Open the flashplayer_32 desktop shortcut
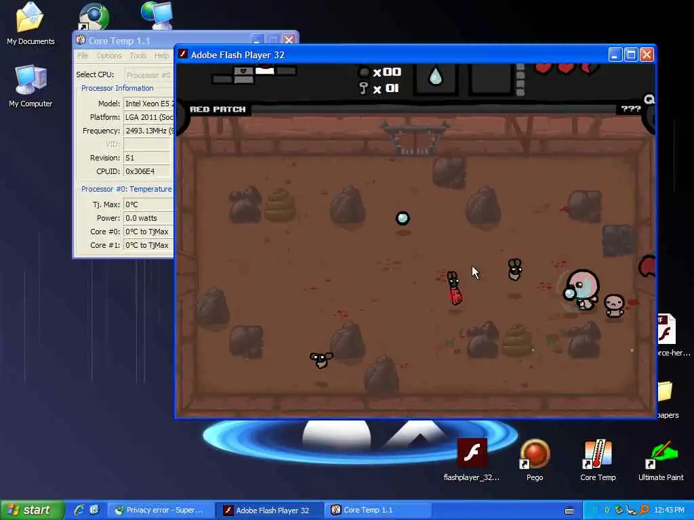 click(472, 460)
